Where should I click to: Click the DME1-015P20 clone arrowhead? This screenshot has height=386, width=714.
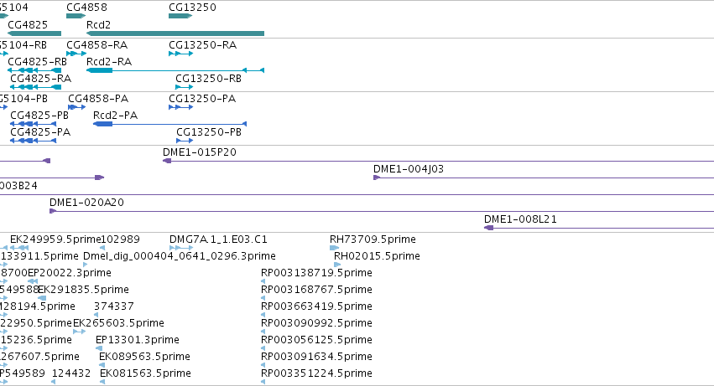(x=167, y=161)
